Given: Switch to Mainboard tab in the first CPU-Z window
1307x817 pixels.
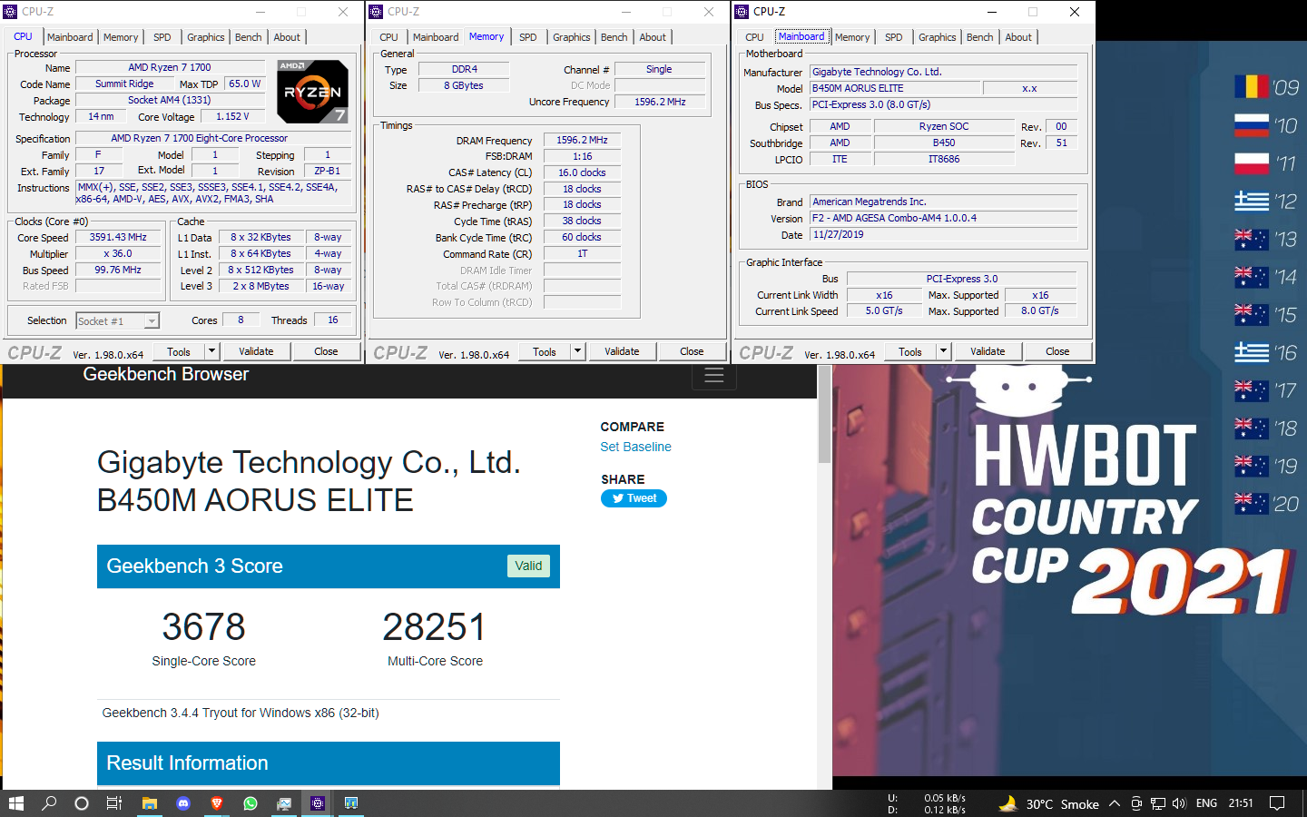Looking at the screenshot, I should [x=70, y=37].
